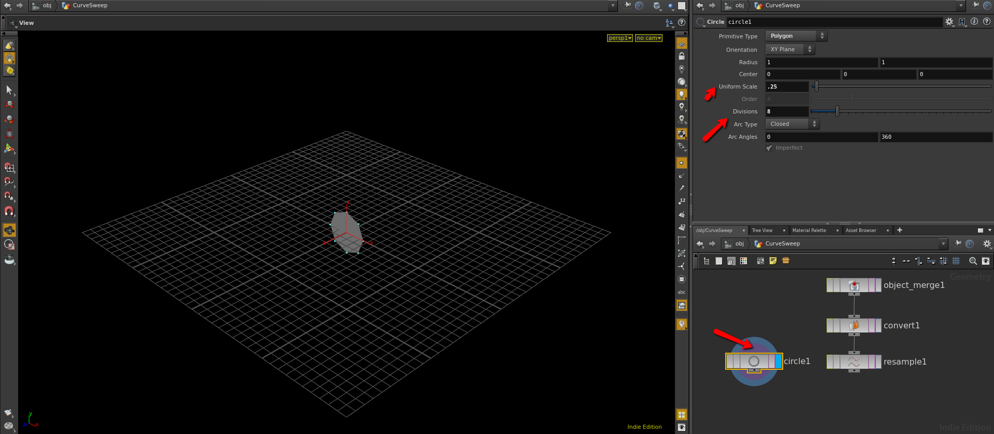Adjust the Divisions slider handle

pyautogui.click(x=837, y=111)
